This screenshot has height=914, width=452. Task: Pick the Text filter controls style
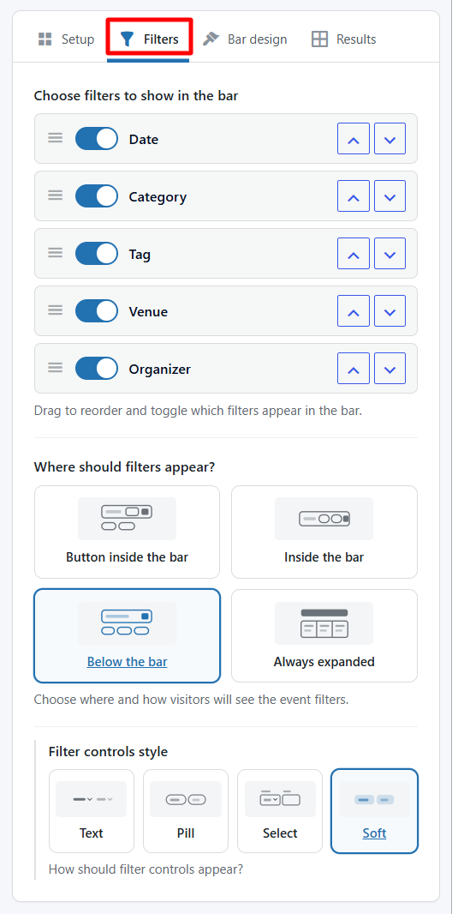tap(92, 811)
